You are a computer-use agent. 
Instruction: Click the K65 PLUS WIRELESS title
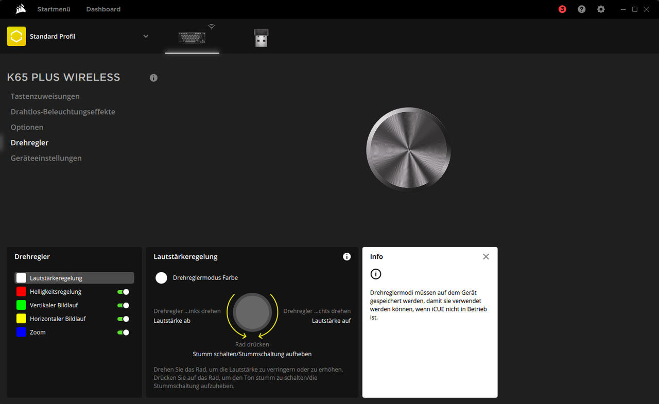point(63,77)
